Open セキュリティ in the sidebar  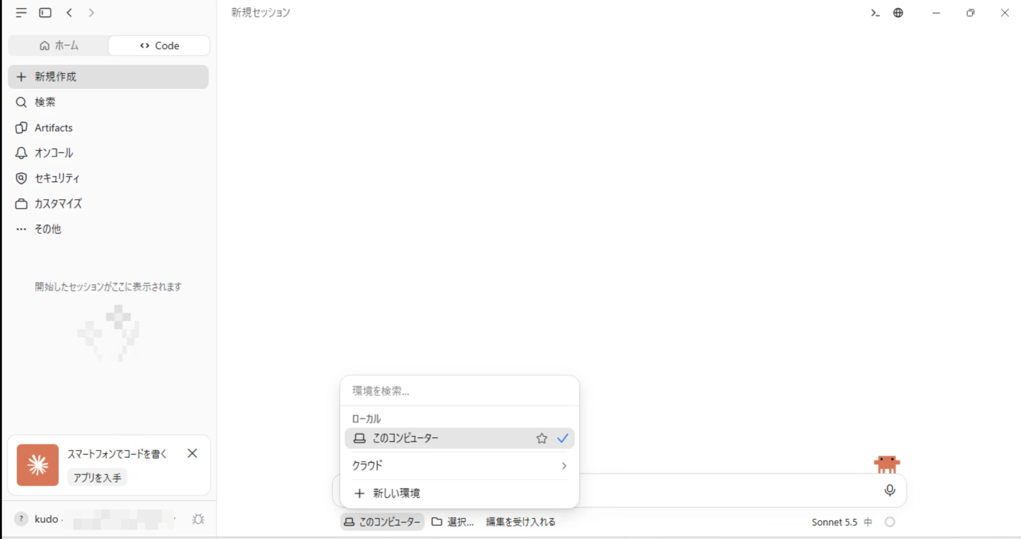108,178
